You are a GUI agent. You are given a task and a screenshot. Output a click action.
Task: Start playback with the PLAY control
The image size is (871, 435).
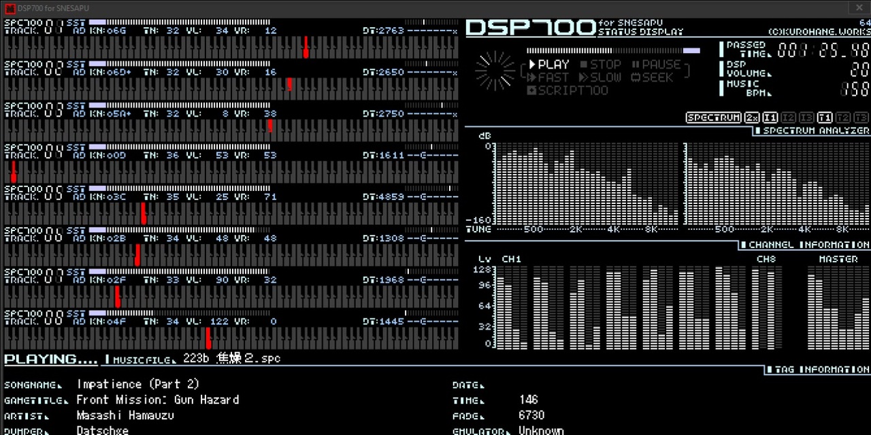(548, 65)
